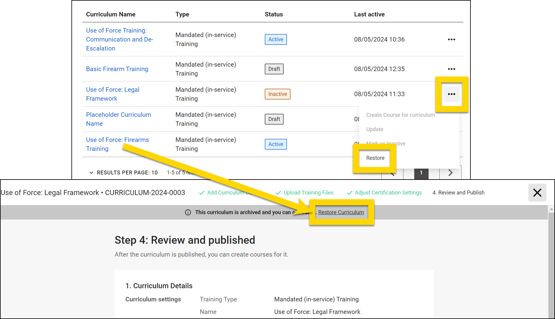Close the curriculum review panel
Image resolution: width=555 pixels, height=319 pixels.
coord(537,193)
